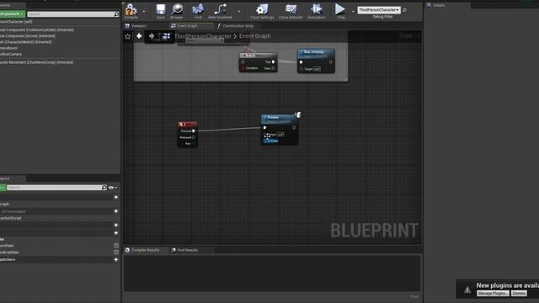Select the Branch node header
Image resolution: width=539 pixels, height=303 pixels.
(258, 56)
